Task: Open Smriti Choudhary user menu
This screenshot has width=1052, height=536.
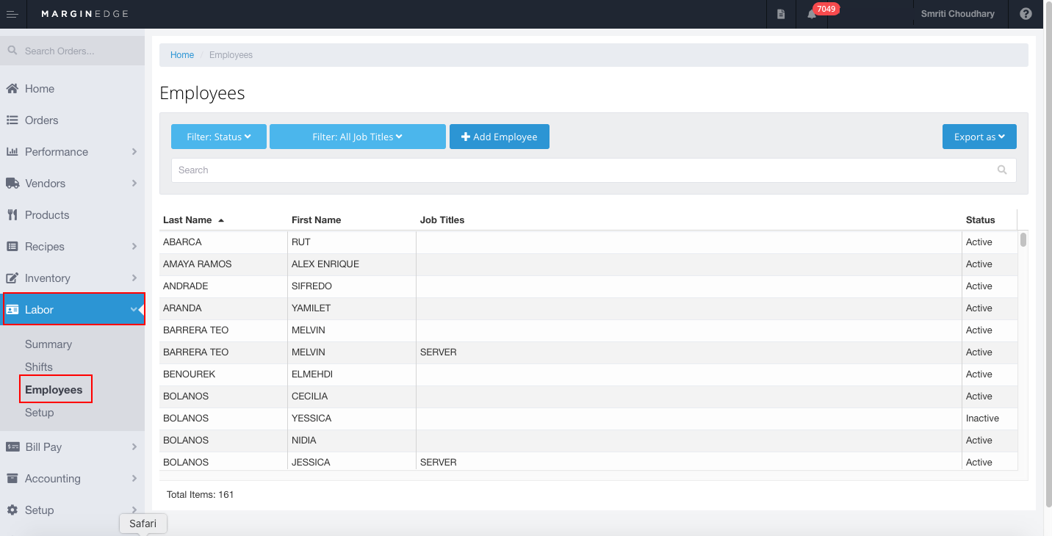Action: click(x=957, y=14)
